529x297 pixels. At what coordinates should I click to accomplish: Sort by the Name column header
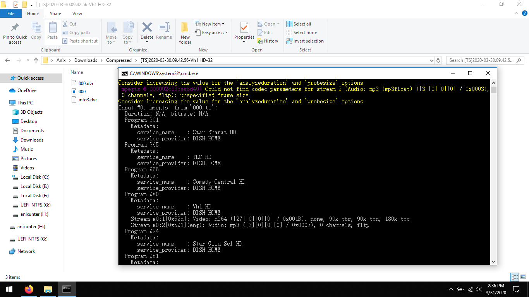coord(77,72)
